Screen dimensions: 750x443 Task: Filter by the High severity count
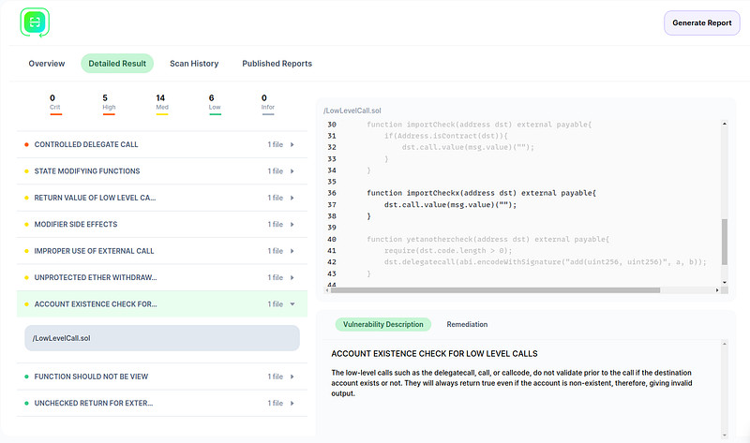[x=109, y=102]
